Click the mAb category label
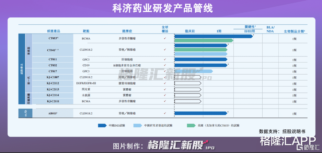The width and height of the screenshot is (322, 153). pyautogui.click(x=25, y=113)
